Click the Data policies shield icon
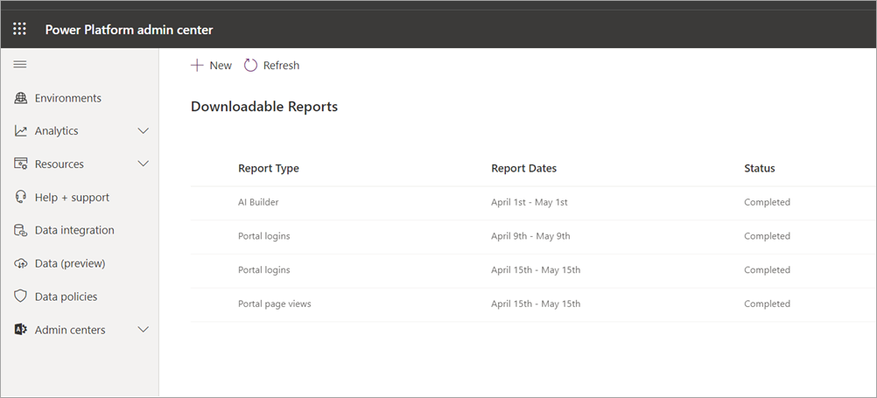Viewport: 877px width, 398px height. point(21,297)
